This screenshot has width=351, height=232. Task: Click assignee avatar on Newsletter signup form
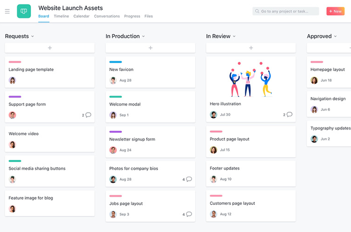tap(113, 150)
